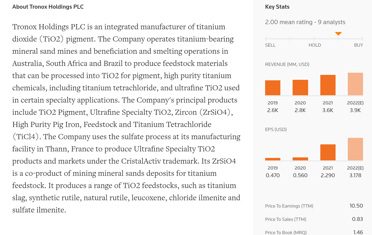The width and height of the screenshot is (372, 235).
Task: Click the analyst rating scale track
Action: (314, 39)
